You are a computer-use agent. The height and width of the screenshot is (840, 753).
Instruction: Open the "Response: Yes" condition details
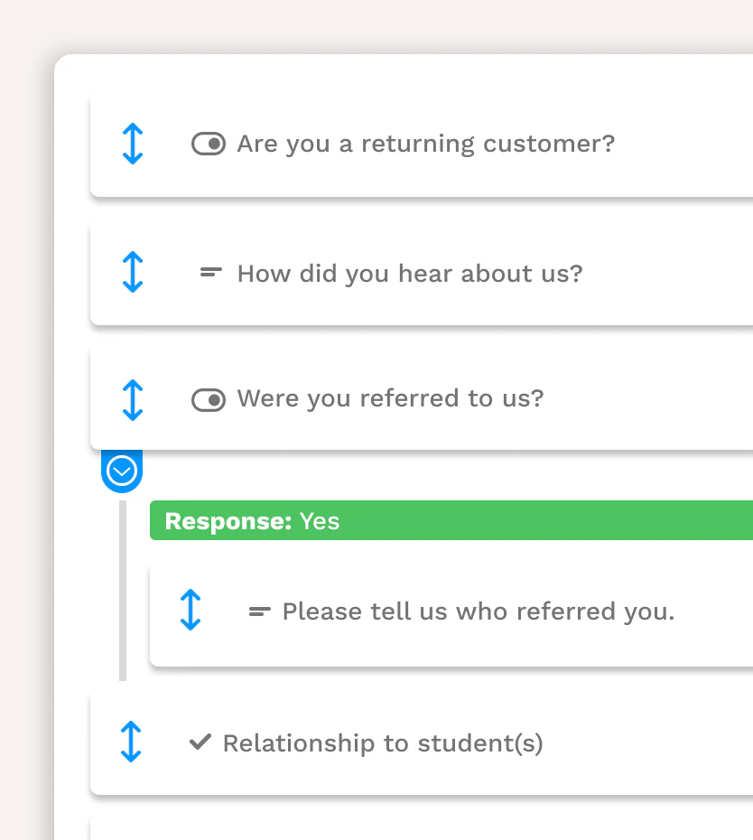point(361,520)
